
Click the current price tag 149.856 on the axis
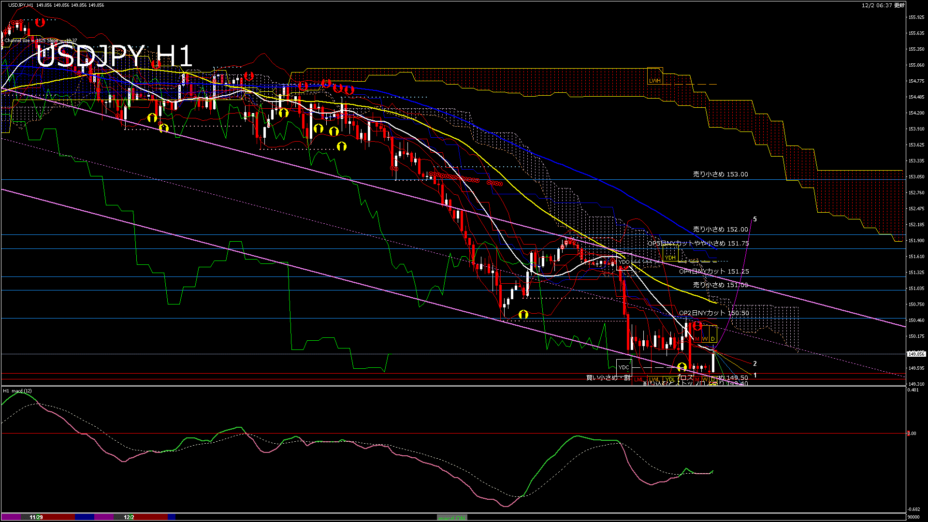click(x=916, y=354)
